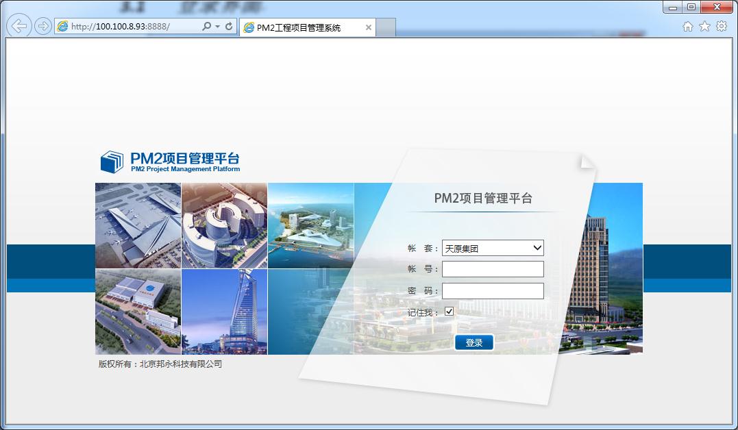This screenshot has height=430, width=738.
Task: Toggle the 记住我 checkbox
Action: [x=449, y=312]
